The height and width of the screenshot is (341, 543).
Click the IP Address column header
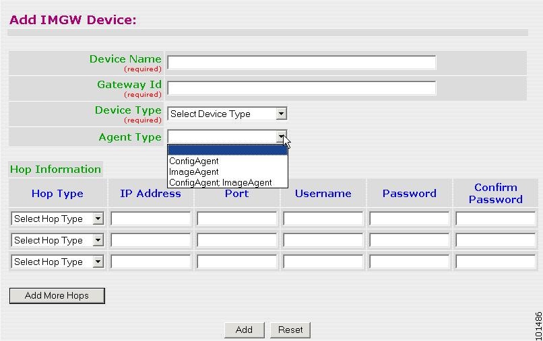pos(151,193)
